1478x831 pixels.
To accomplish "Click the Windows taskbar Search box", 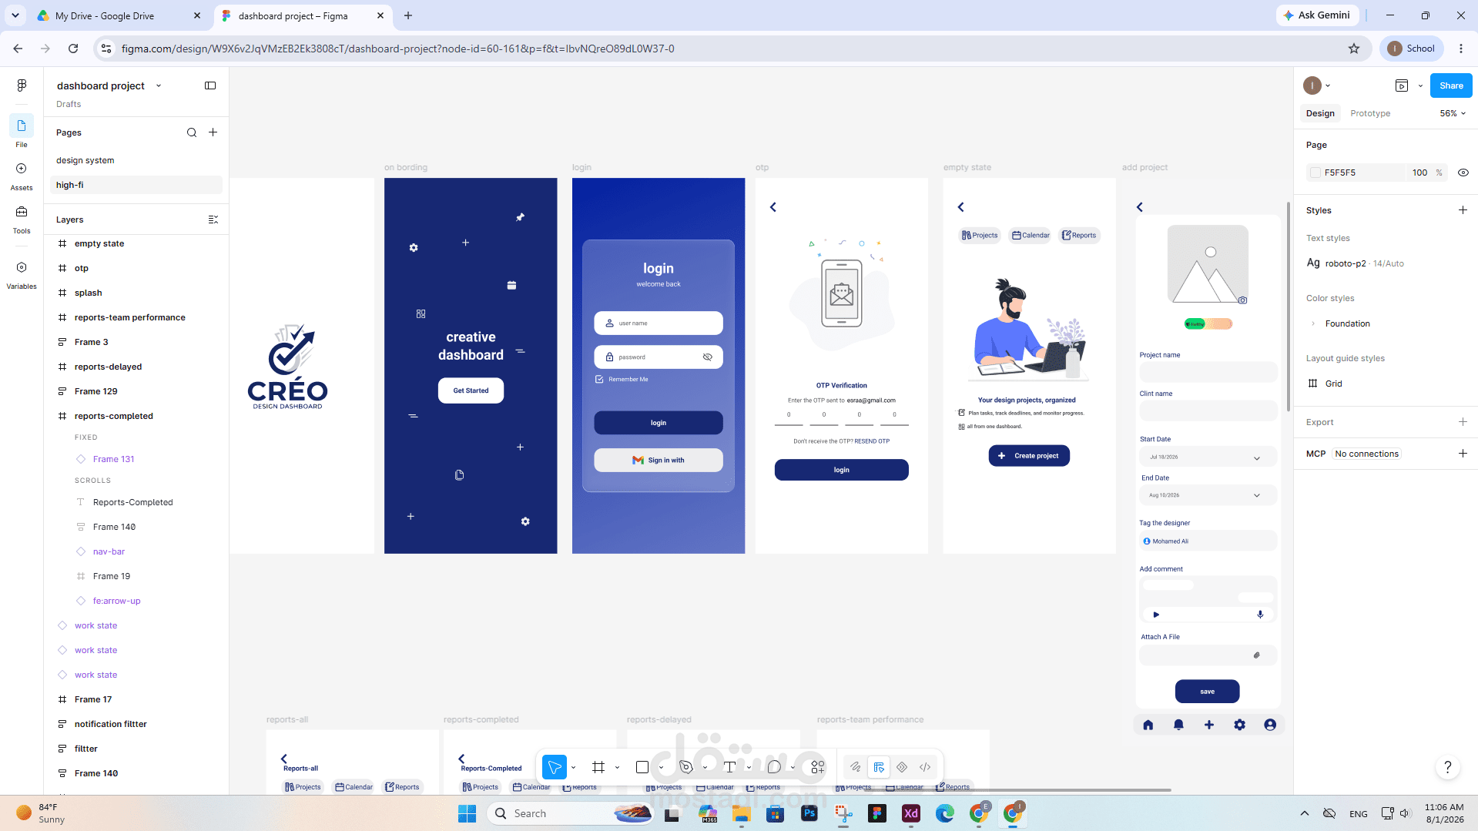I will 571,813.
